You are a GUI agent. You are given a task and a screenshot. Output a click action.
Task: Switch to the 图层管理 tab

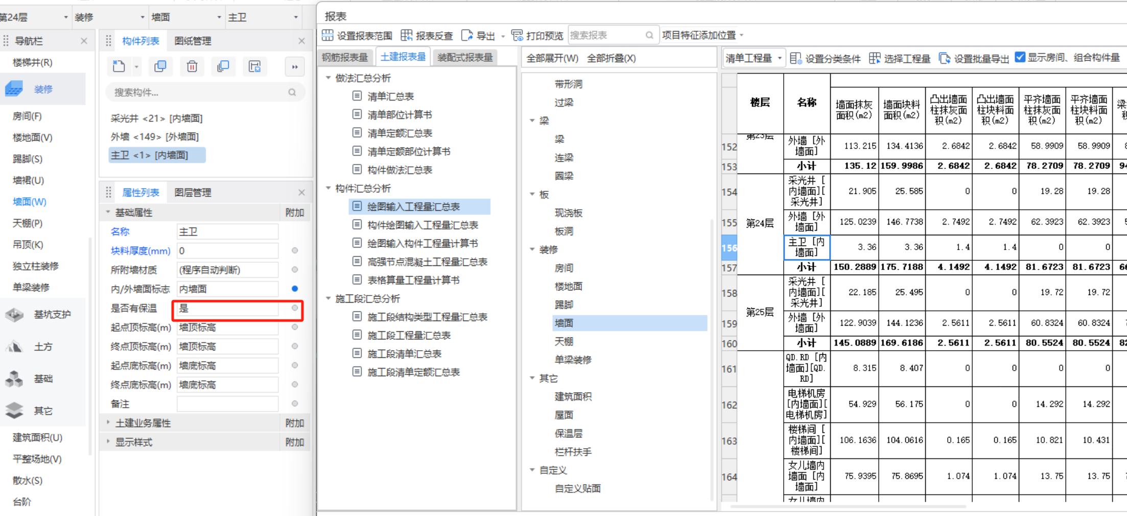click(193, 192)
